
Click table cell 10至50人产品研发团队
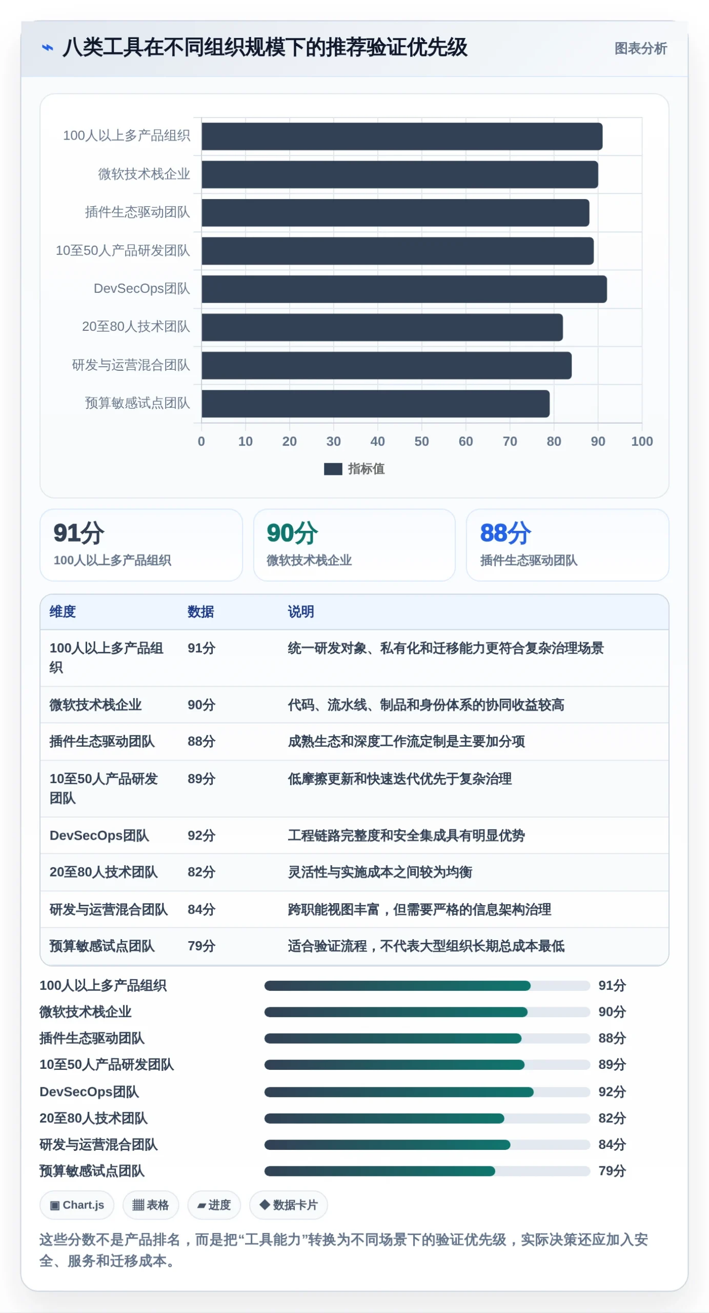click(x=104, y=788)
